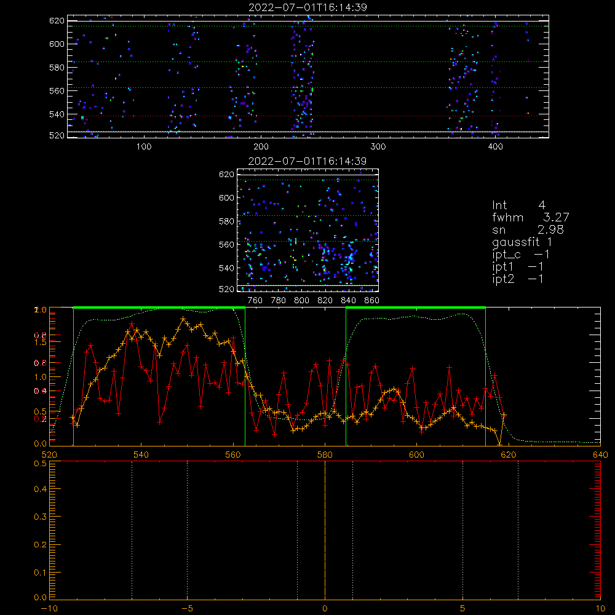Click the green vertical line near 615
This screenshot has height=615, width=615.
pos(486,376)
